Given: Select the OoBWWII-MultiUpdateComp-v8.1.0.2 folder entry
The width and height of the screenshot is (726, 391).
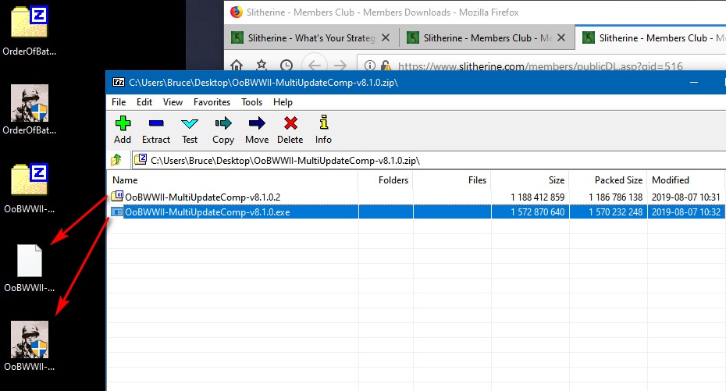Looking at the screenshot, I should 202,197.
